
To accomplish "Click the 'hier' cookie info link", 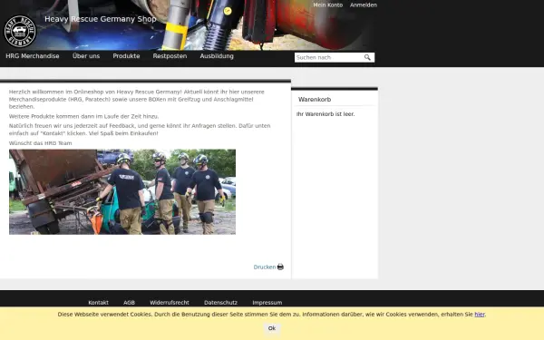I will tap(480, 315).
